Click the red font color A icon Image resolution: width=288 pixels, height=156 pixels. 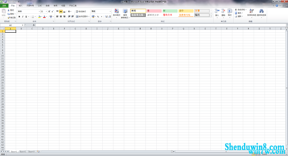click(44, 17)
